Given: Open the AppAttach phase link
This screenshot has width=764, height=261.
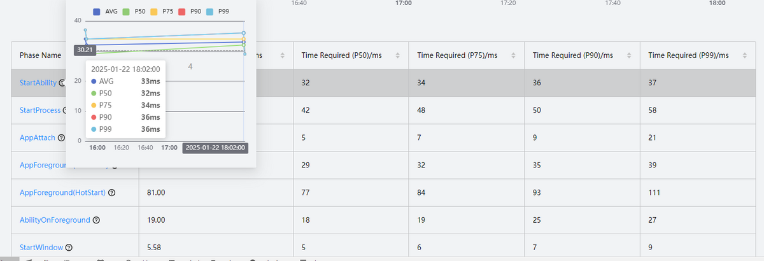Looking at the screenshot, I should [x=37, y=138].
